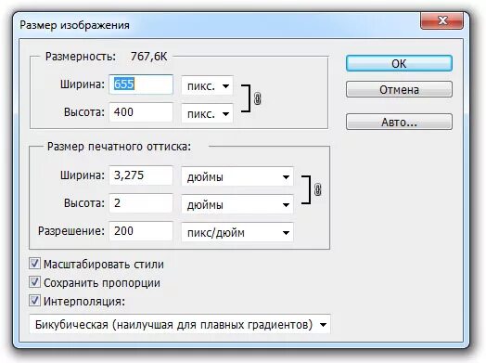The height and width of the screenshot is (363, 486).
Task: Click the print size chain link icon
Action: click(x=318, y=189)
